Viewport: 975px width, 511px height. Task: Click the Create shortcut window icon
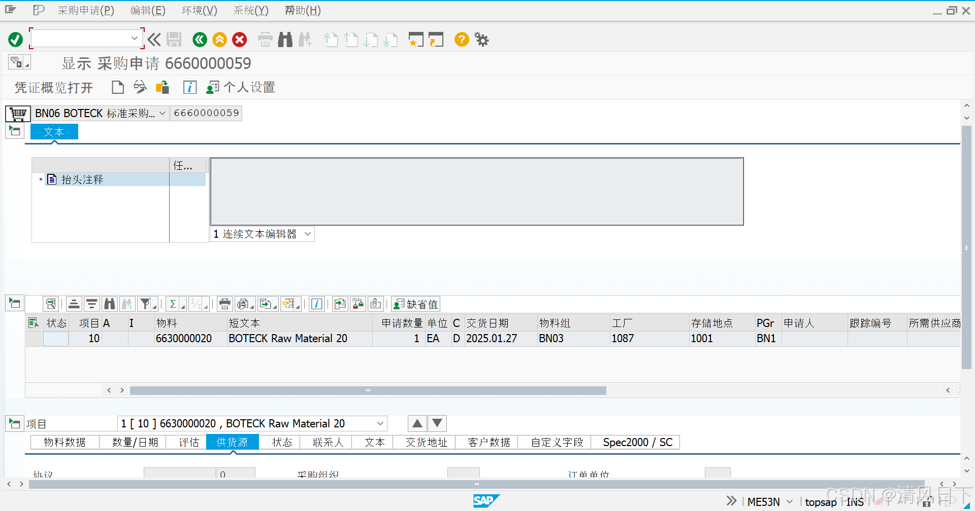click(x=436, y=40)
